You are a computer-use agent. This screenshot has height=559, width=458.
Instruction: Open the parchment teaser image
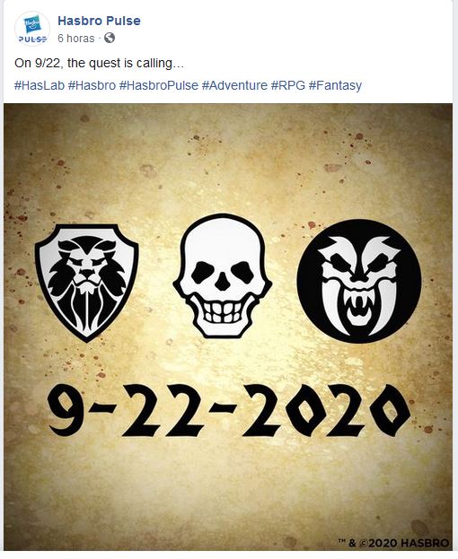[x=228, y=327]
